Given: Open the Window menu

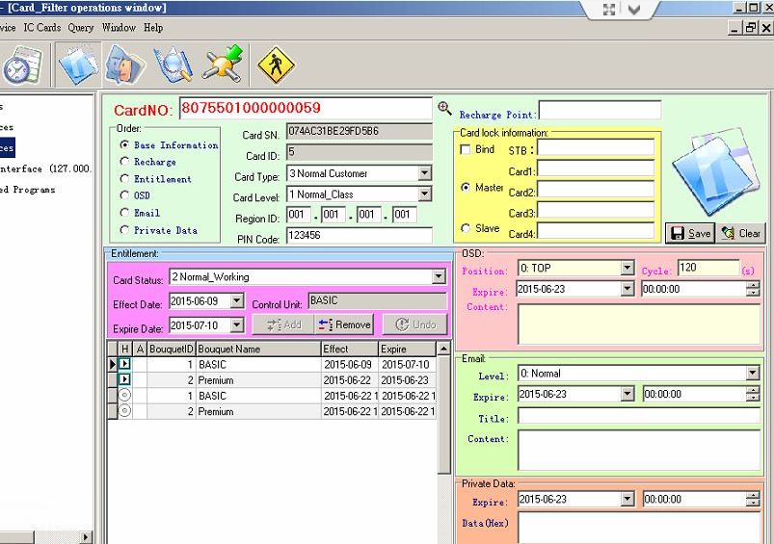Looking at the screenshot, I should (119, 28).
